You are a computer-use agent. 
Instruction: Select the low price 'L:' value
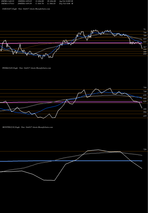pyautogui.click(x=52, y=4)
